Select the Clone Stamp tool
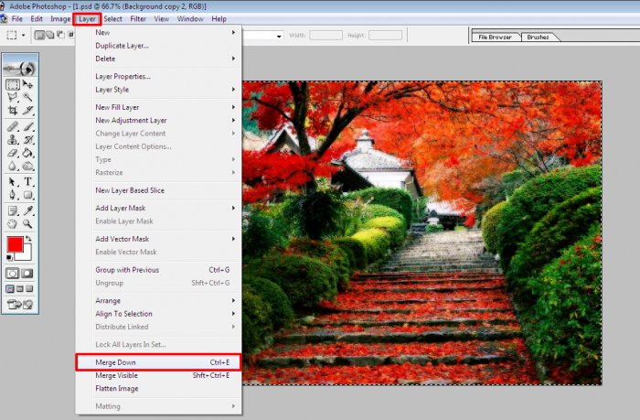This screenshot has height=420, width=640. [12, 140]
